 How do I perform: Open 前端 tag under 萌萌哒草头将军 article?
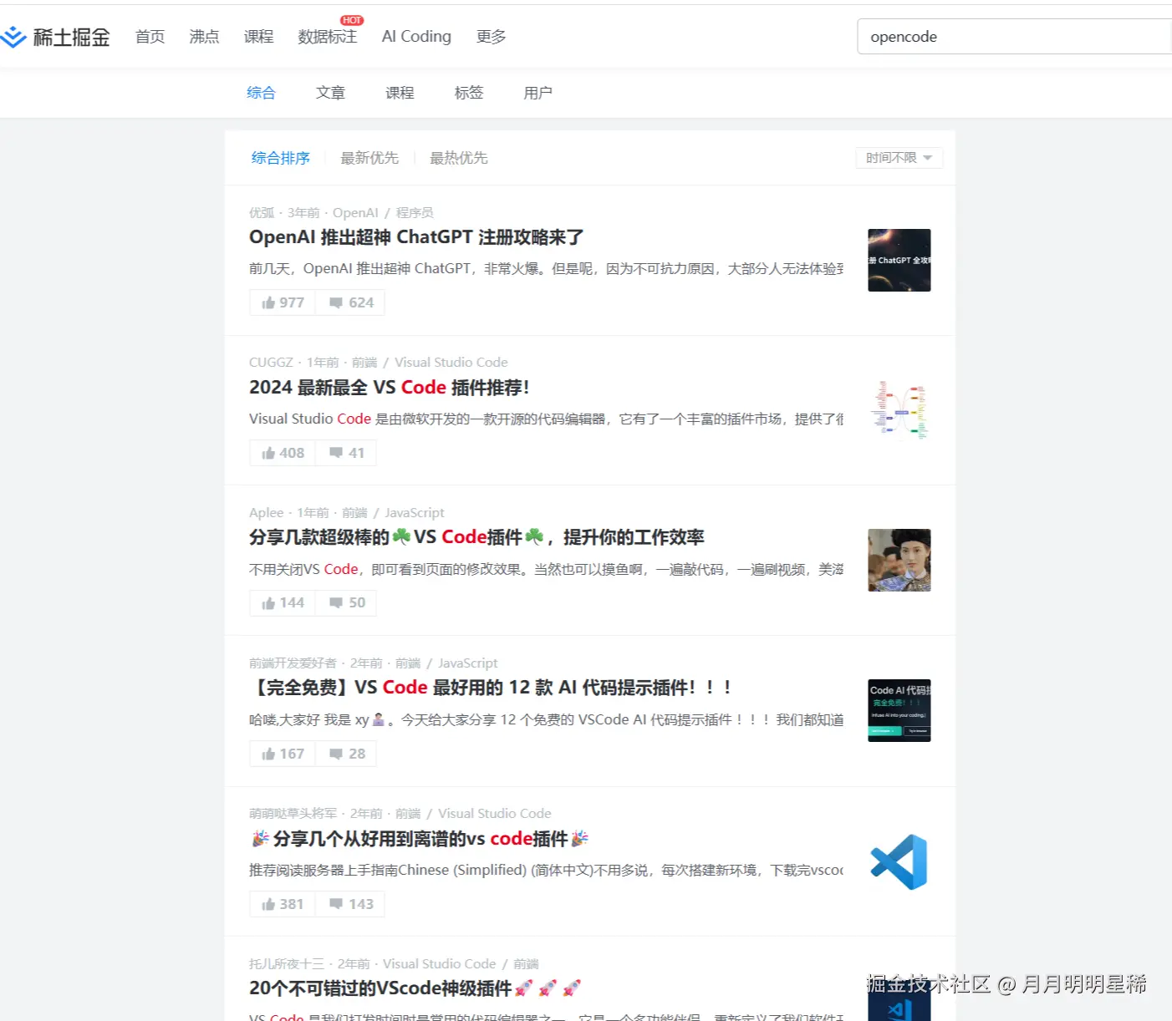[408, 813]
